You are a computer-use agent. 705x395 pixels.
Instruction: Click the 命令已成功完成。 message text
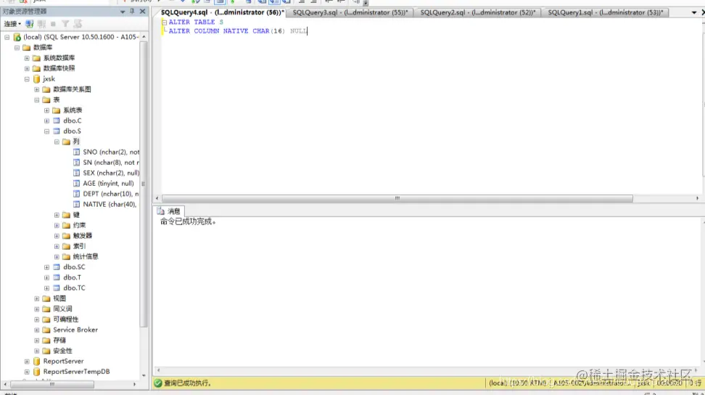pyautogui.click(x=189, y=221)
